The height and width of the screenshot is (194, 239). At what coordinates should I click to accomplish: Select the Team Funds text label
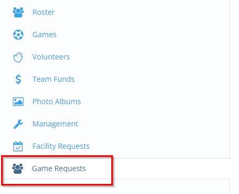coord(54,79)
